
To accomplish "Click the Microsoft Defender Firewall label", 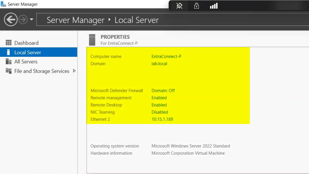I will click(x=117, y=90).
